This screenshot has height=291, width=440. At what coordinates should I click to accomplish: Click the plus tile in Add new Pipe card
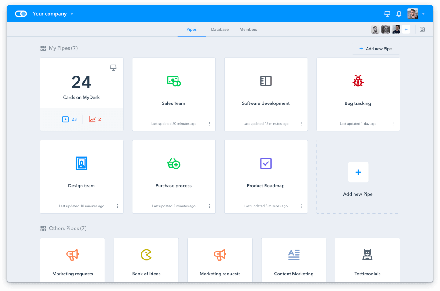pos(358,172)
